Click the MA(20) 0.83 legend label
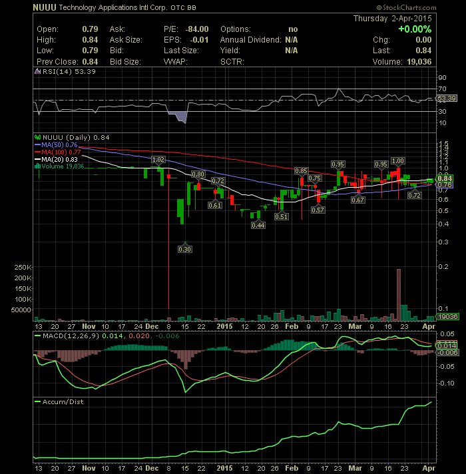The image size is (466, 474). pos(59,159)
